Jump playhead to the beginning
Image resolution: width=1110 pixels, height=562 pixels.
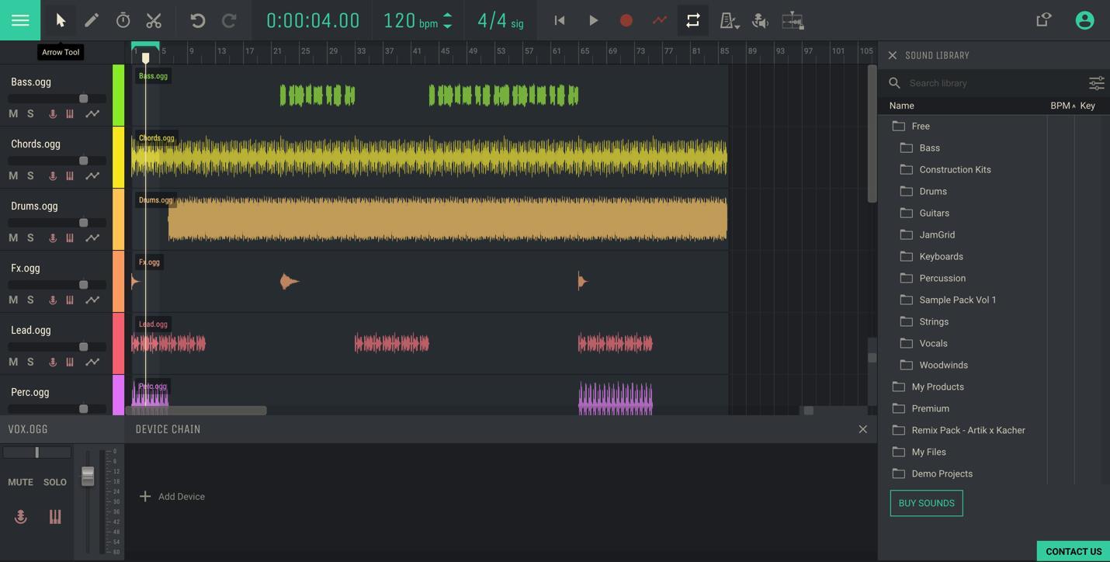pos(559,20)
